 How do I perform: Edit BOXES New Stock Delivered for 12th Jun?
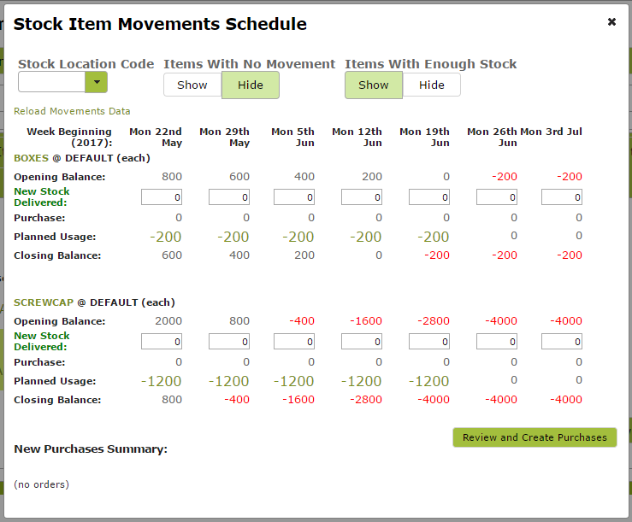coord(362,197)
